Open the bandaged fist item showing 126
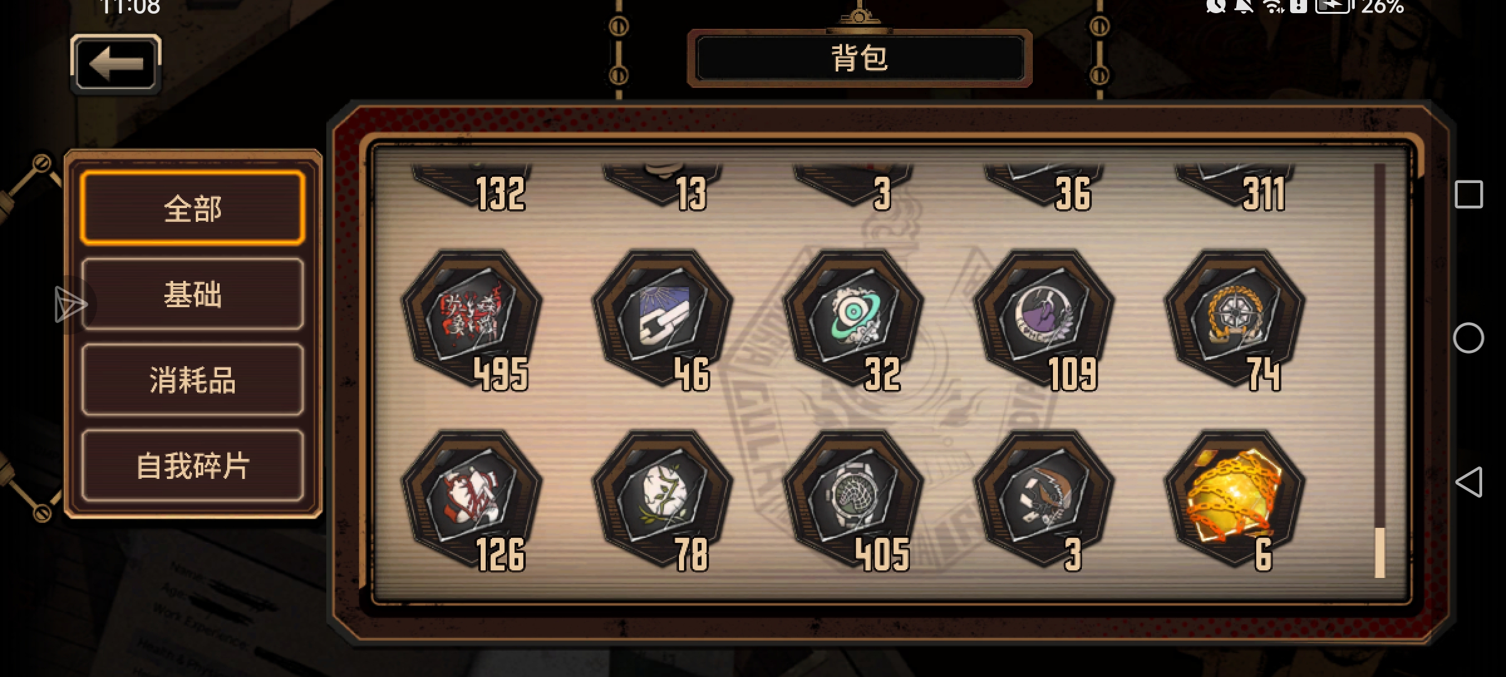This screenshot has height=677, width=1506. (472, 500)
